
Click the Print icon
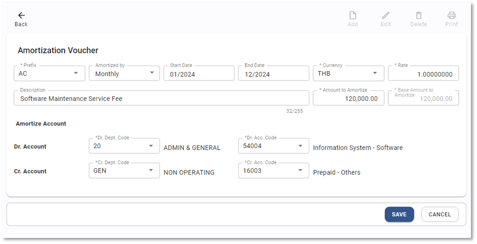click(x=451, y=15)
